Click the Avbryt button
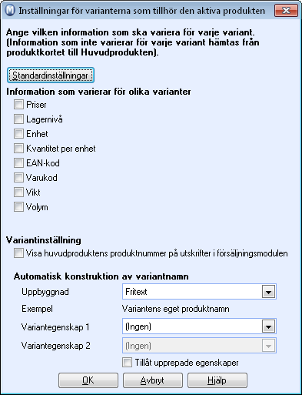Viewport: 302px width, 395px height. pyautogui.click(x=153, y=380)
